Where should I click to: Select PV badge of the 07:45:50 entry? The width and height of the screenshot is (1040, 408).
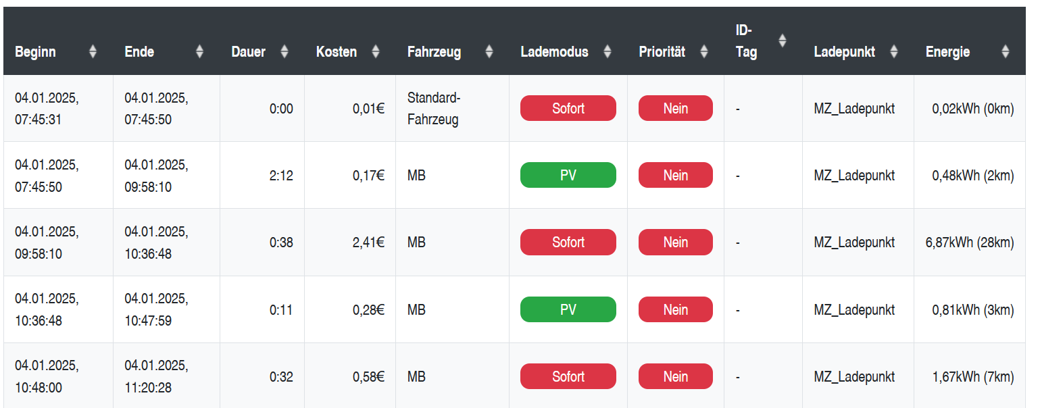pyautogui.click(x=568, y=175)
